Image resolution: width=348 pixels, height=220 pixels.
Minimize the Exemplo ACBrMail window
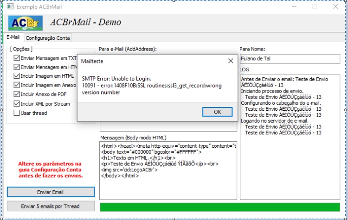[294, 6]
